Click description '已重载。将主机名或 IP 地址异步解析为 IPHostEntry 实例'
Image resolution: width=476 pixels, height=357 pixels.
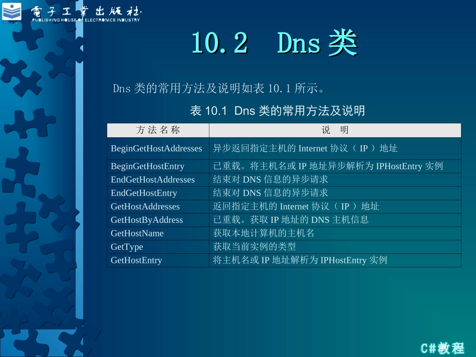328,166
